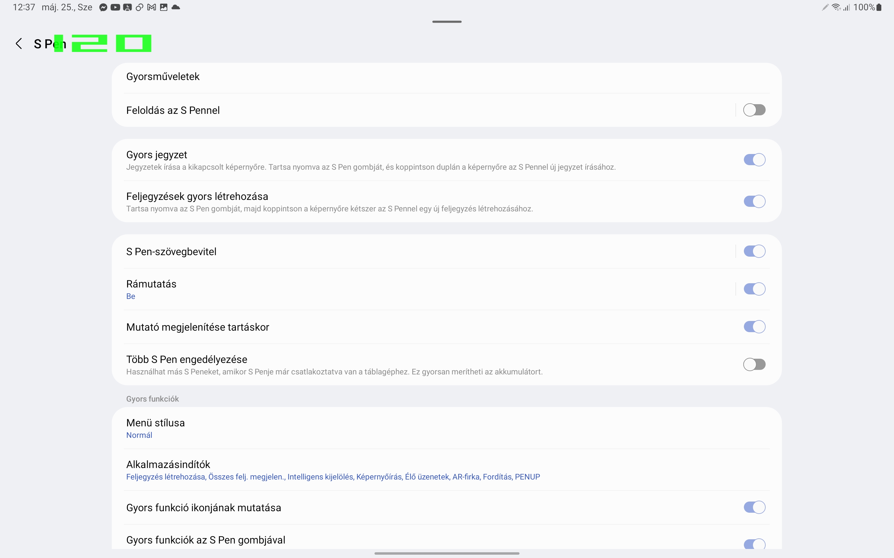This screenshot has height=558, width=894.
Task: Disable Gyors jegyzet toggle
Action: click(754, 160)
